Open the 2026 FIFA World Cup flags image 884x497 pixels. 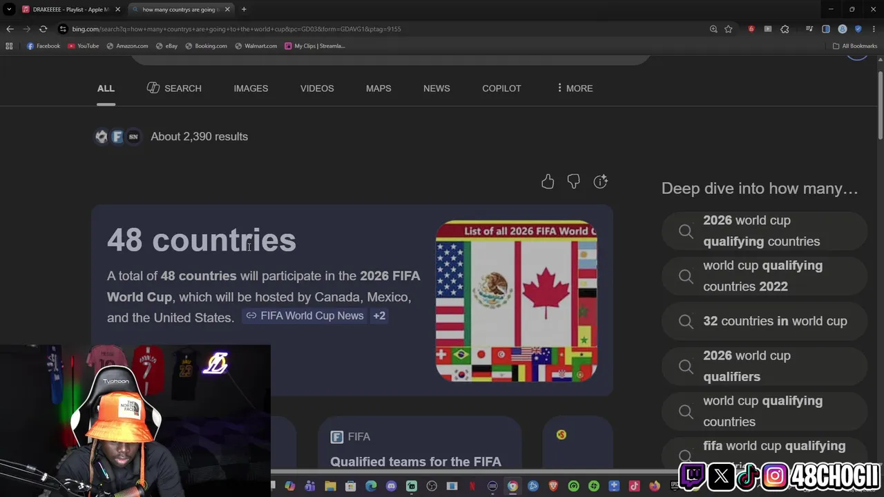[517, 301]
